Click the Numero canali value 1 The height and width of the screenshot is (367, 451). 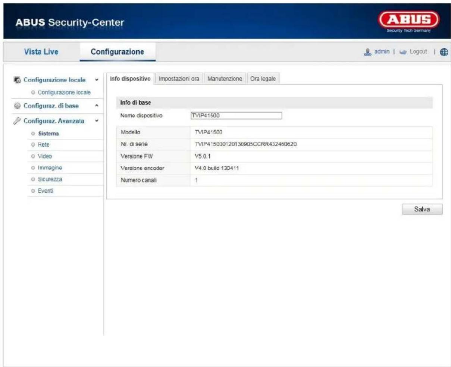pyautogui.click(x=196, y=180)
